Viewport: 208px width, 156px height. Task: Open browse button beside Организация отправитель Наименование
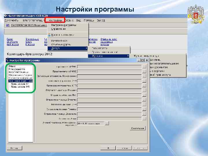(144, 76)
